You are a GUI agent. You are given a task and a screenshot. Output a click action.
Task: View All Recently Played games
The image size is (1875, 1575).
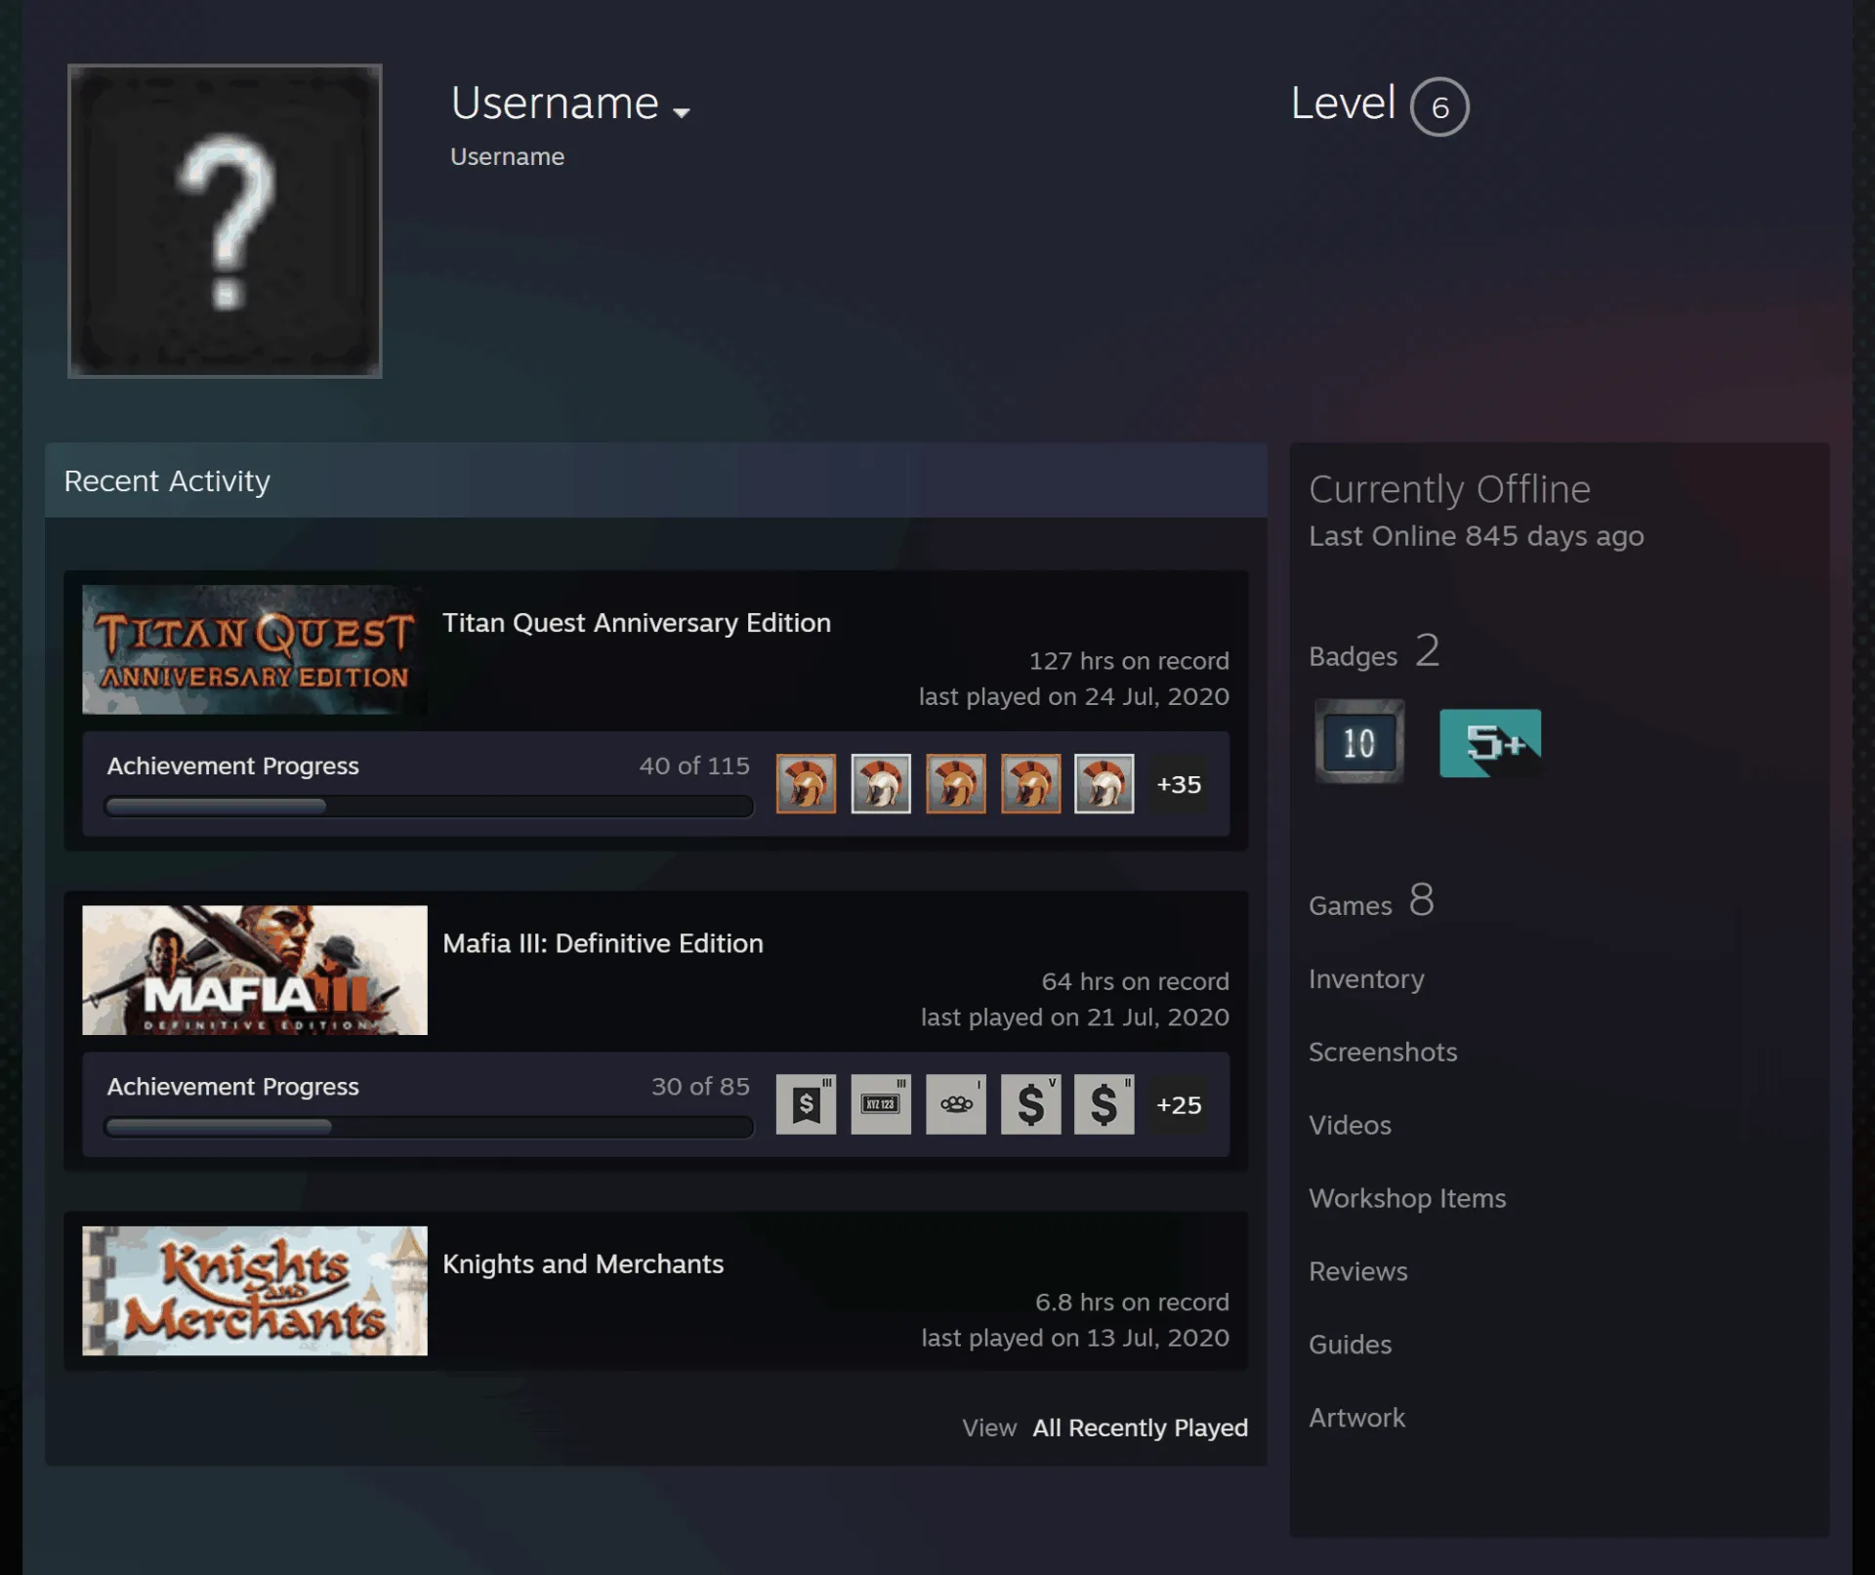pyautogui.click(x=1140, y=1428)
